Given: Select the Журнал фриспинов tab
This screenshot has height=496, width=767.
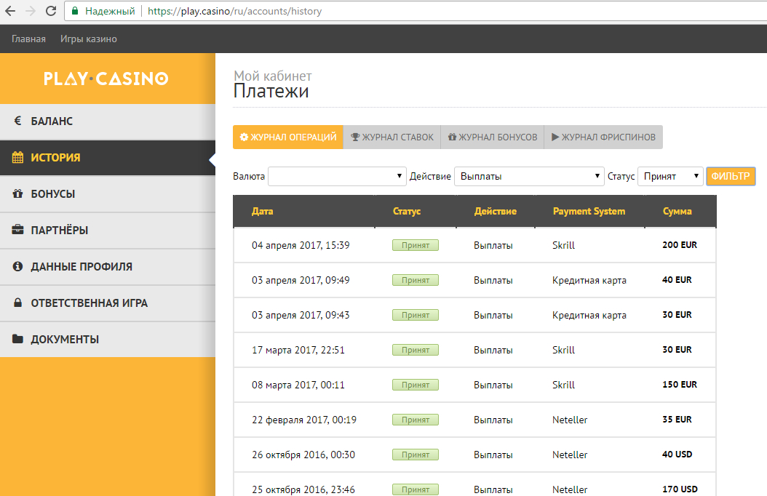Looking at the screenshot, I should click(603, 137).
